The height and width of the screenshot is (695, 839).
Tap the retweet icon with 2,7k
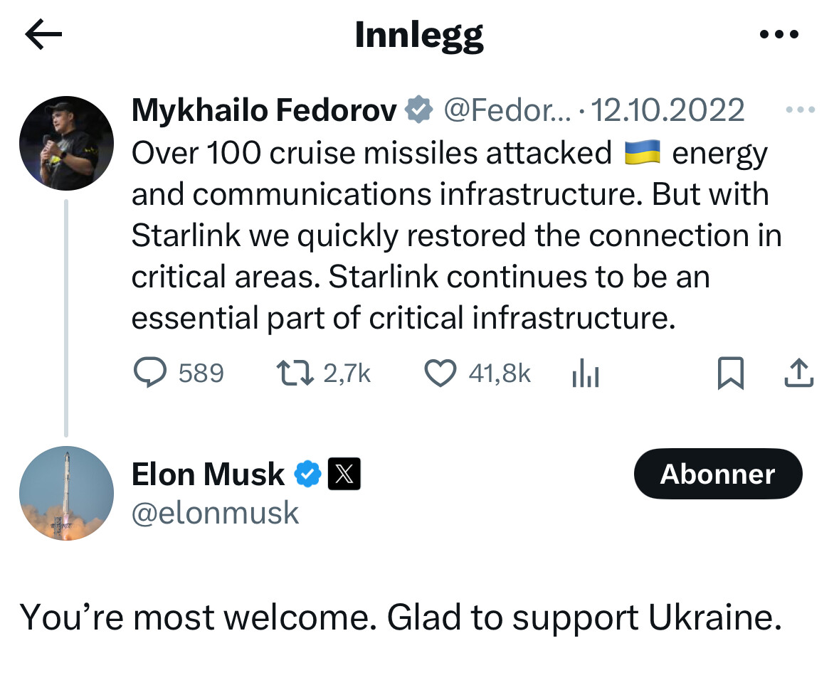(295, 373)
